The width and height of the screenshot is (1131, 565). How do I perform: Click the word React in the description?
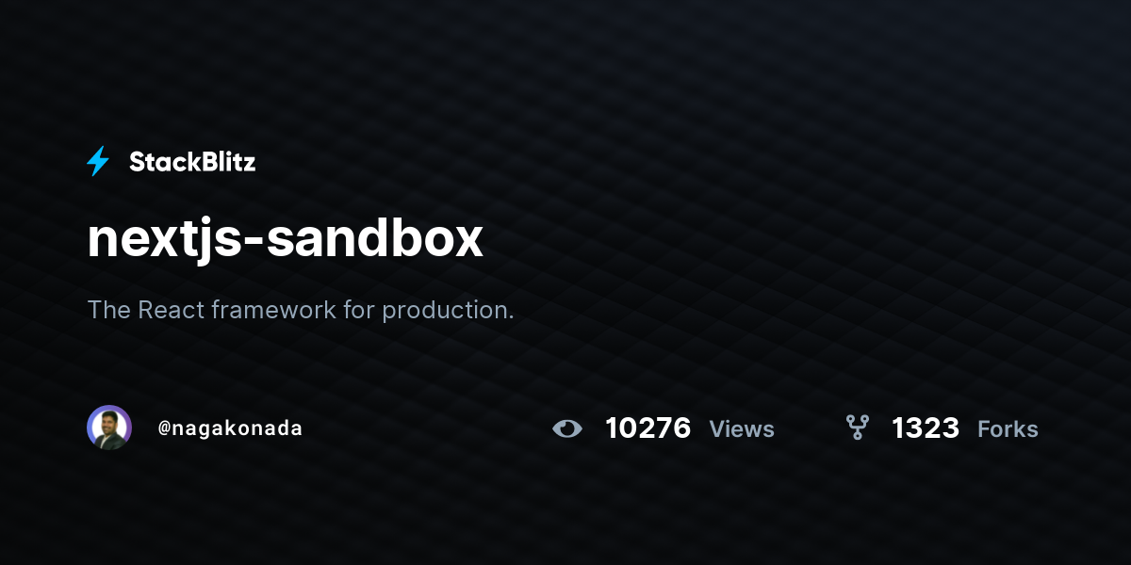pos(172,309)
